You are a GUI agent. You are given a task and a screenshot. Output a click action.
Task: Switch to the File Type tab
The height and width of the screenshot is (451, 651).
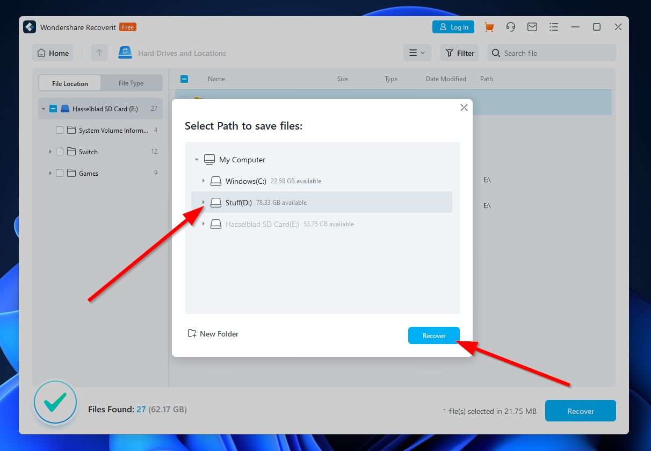click(x=131, y=83)
